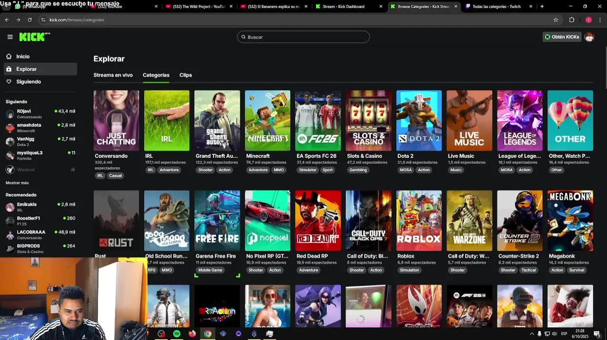Open the Live Music category cover
The width and height of the screenshot is (607, 340).
point(469,120)
